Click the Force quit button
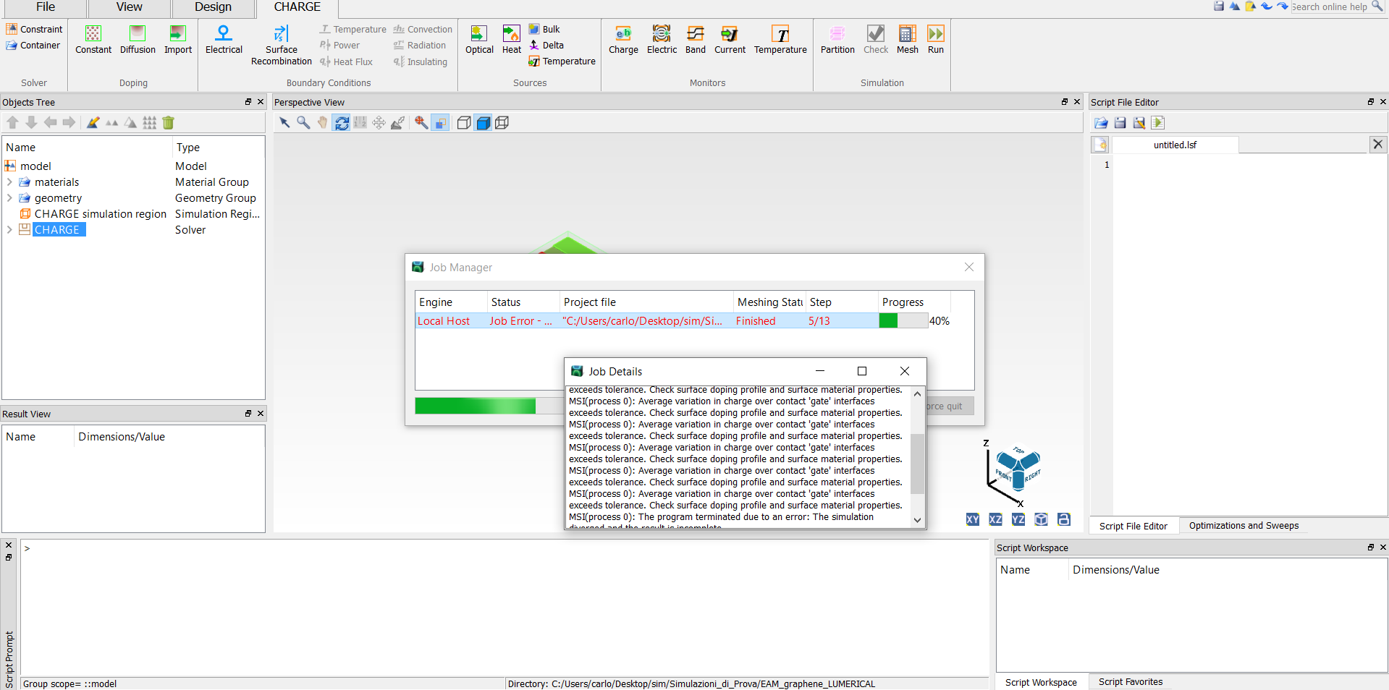This screenshot has width=1389, height=690. coord(950,406)
